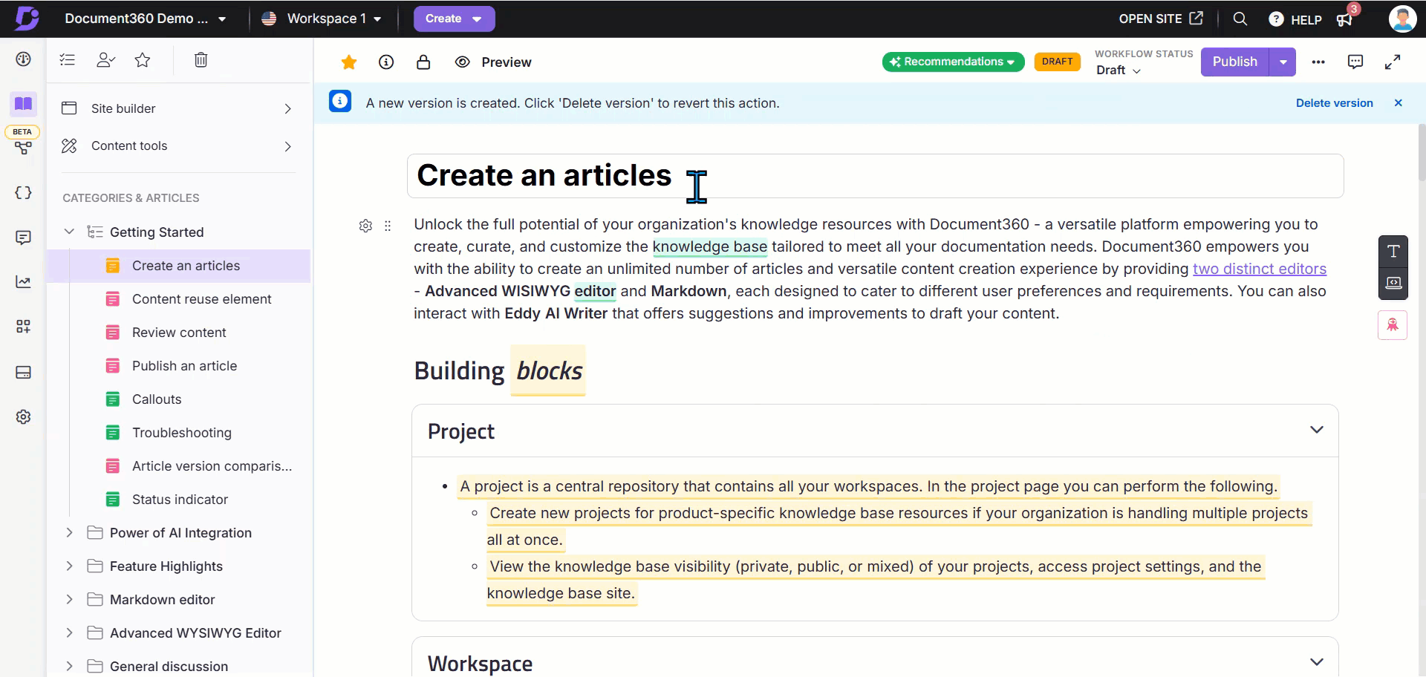Click the 'knowledge base' glossary term
The height and width of the screenshot is (677, 1426).
point(709,246)
